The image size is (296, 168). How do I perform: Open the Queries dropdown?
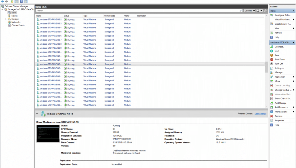[x=249, y=11]
